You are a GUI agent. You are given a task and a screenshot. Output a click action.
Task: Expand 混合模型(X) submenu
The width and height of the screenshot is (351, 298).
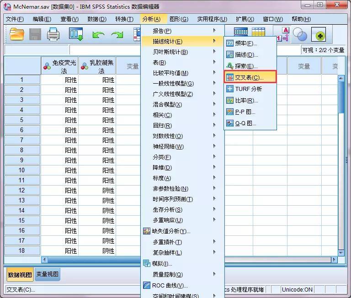[x=182, y=105]
